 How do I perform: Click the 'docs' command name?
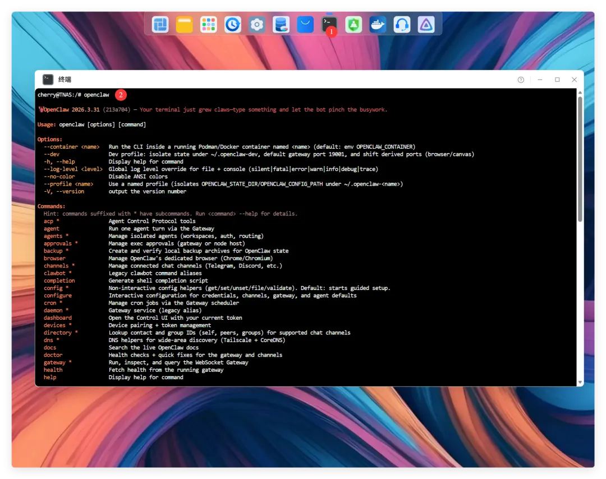50,348
